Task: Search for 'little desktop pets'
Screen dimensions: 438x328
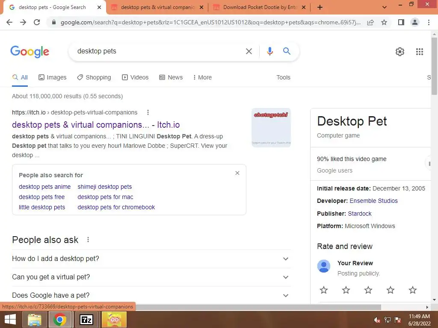Action: tap(42, 207)
